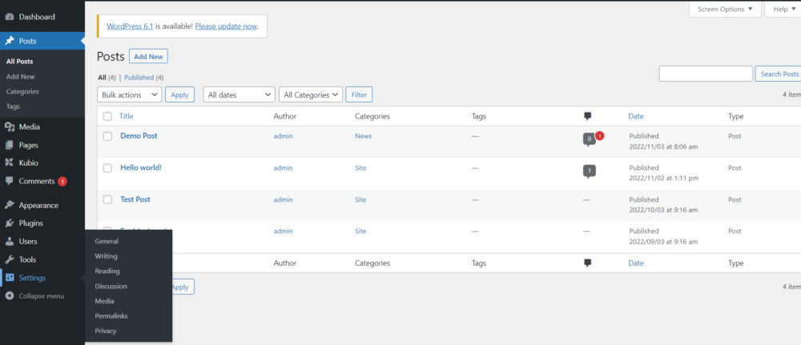This screenshot has width=801, height=345.
Task: Select Permalinks in Settings submenu
Action: [x=111, y=316]
